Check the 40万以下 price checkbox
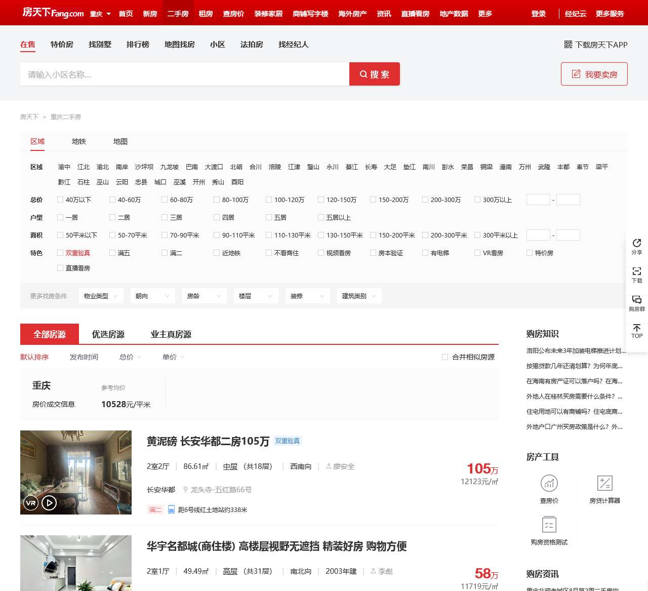 pyautogui.click(x=60, y=200)
